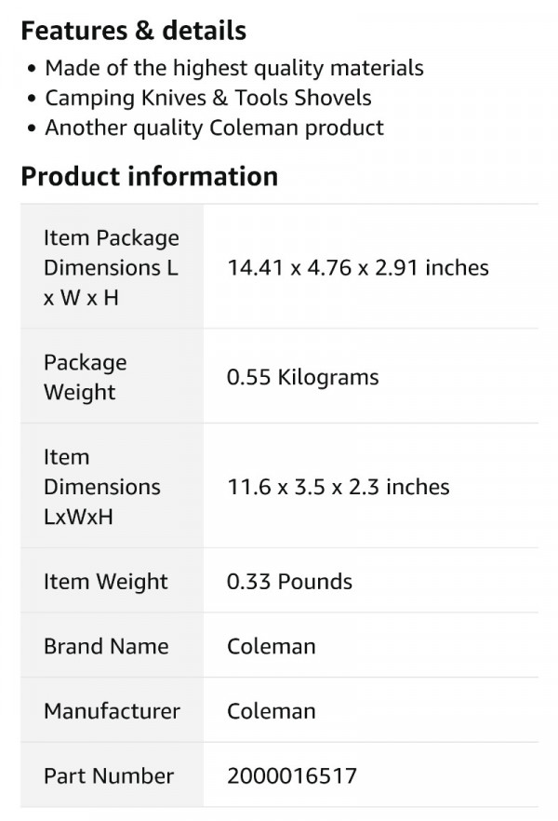Select the 0.55 Kilograms value
This screenshot has height=821, width=558.
302,377
